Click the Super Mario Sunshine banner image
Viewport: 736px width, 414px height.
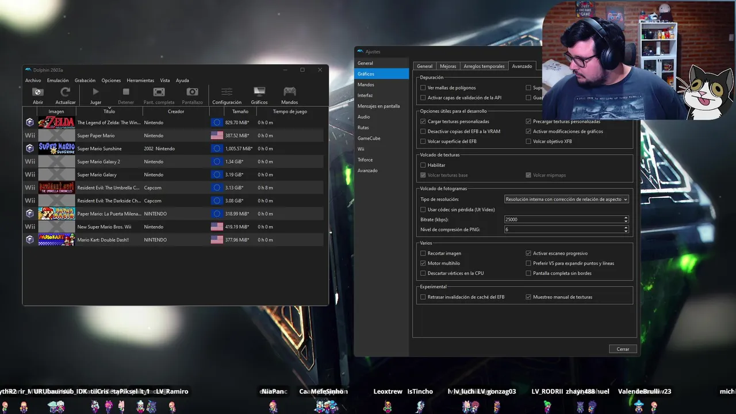click(56, 148)
